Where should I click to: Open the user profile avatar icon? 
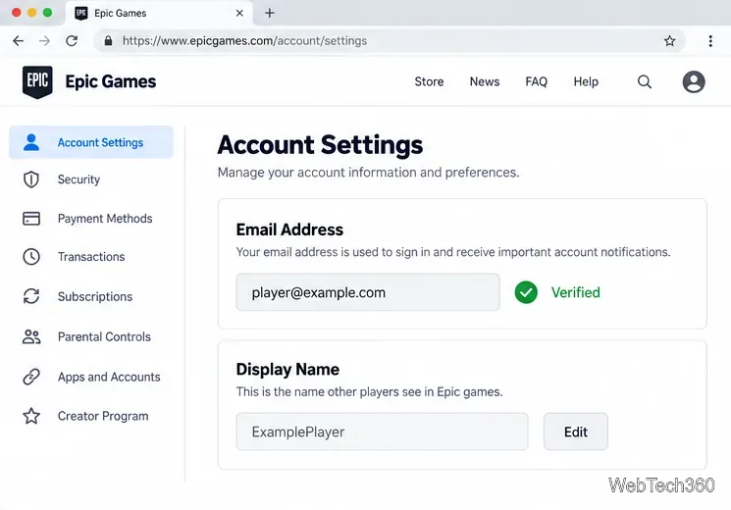(694, 82)
